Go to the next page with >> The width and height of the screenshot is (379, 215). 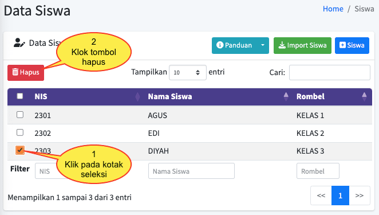[360, 196]
